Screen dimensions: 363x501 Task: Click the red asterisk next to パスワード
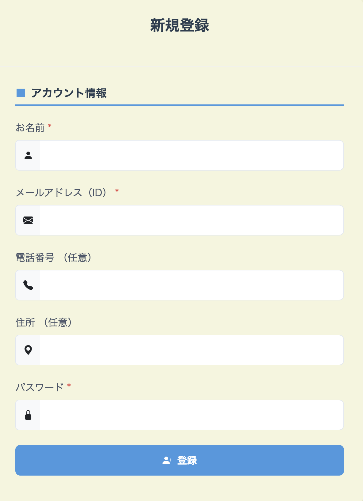click(x=69, y=386)
